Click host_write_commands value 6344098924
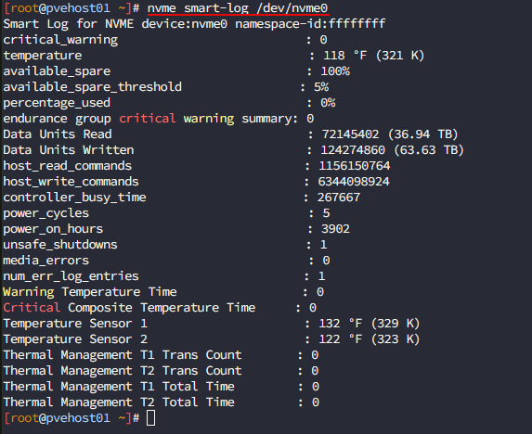Image resolution: width=532 pixels, height=434 pixels. pos(354,182)
